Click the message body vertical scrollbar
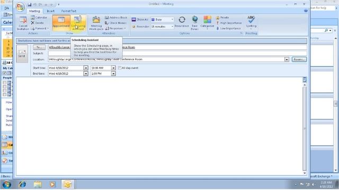The height and width of the screenshot is (190, 339). click(305, 128)
